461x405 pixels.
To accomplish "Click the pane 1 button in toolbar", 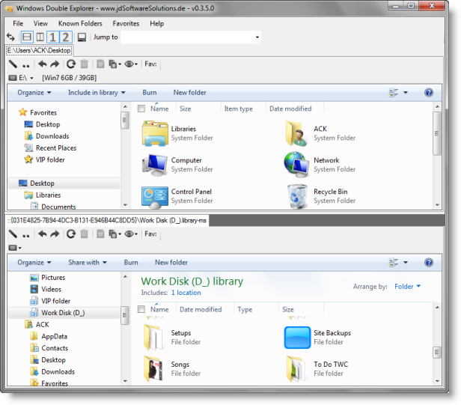I will tap(52, 37).
